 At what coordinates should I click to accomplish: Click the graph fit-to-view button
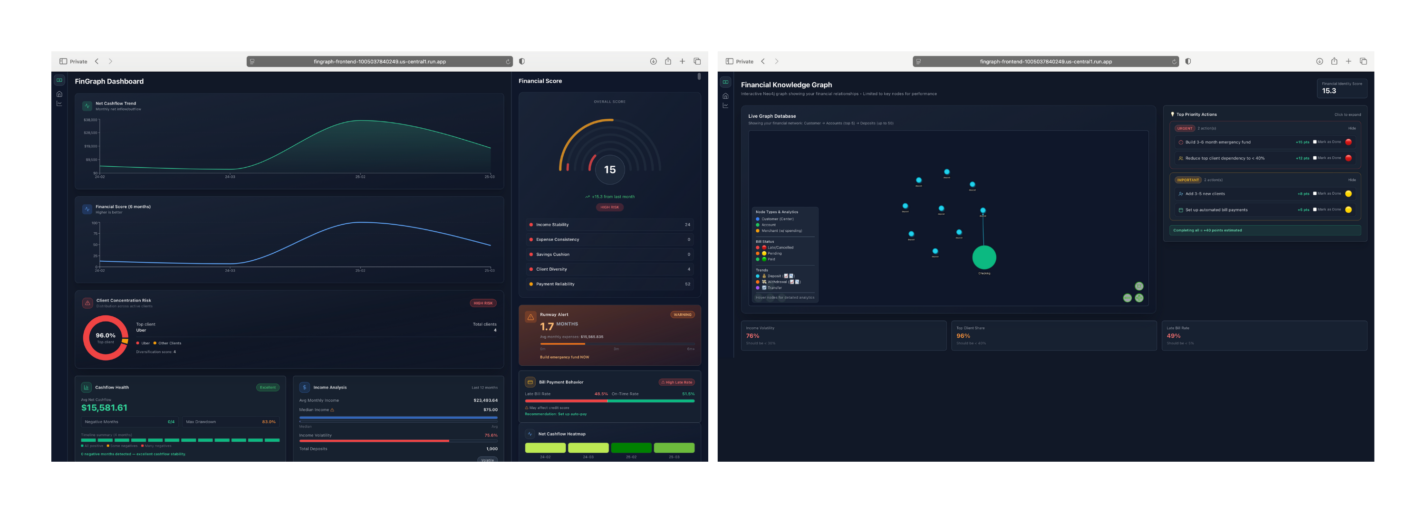point(1139,286)
